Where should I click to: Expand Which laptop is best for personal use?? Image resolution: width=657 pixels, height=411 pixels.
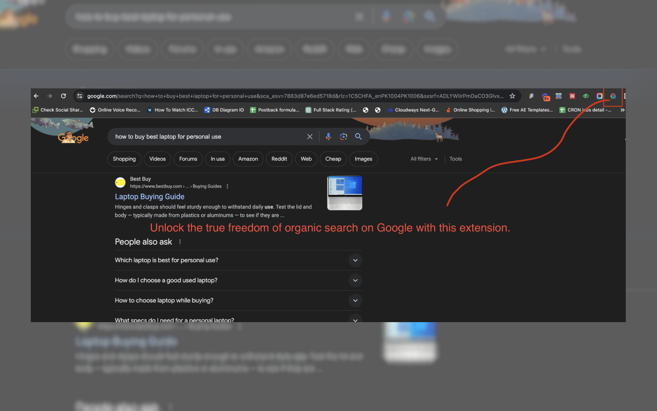(x=238, y=260)
